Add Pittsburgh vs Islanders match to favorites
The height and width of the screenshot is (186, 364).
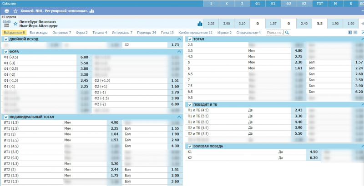(x=15, y=23)
